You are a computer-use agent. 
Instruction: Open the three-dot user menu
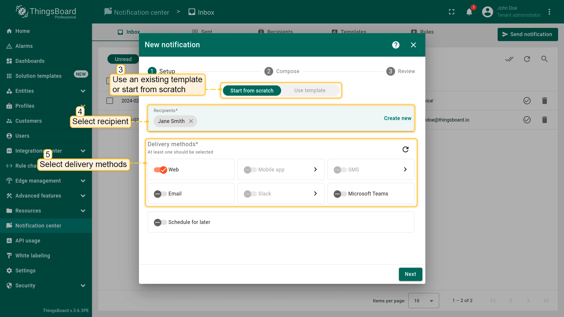coord(549,12)
